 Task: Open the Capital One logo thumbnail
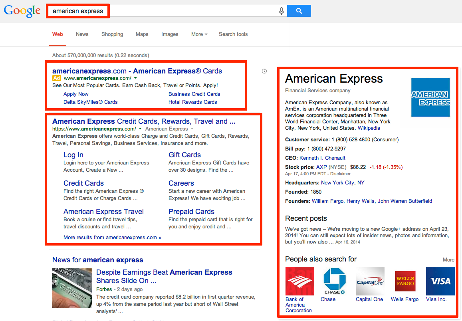tap(370, 281)
